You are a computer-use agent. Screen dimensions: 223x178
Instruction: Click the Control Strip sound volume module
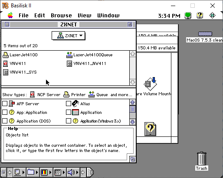click(x=72, y=172)
